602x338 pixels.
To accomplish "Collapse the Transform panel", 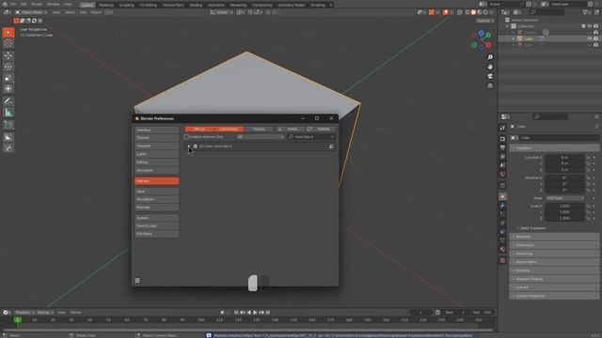I will click(x=555, y=148).
